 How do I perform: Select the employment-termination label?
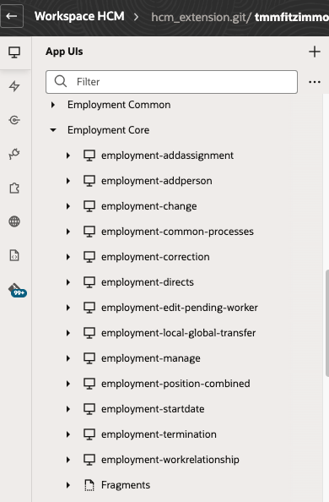(x=159, y=434)
